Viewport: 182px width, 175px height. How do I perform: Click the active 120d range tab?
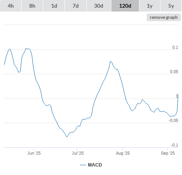[125, 6]
